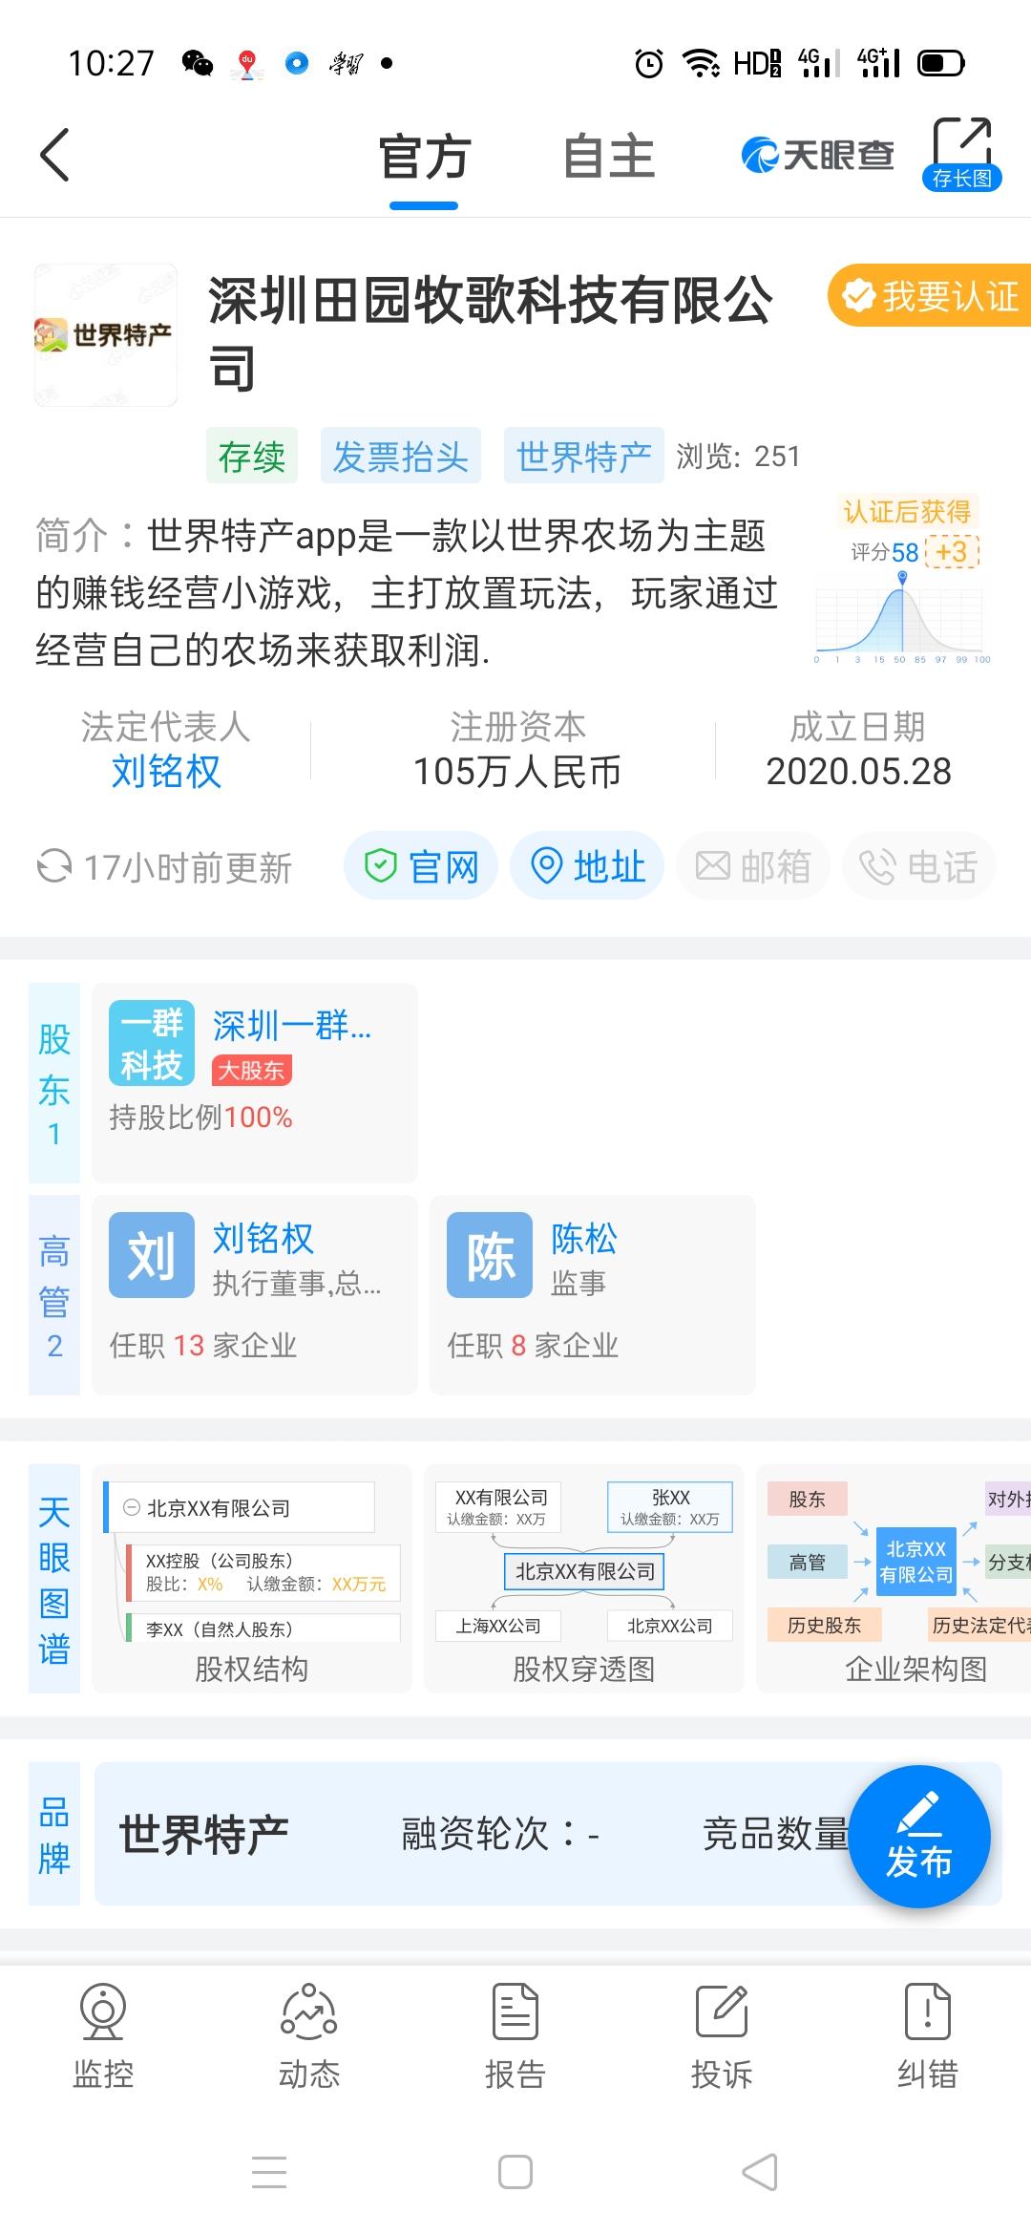This screenshot has width=1031, height=2235.
Task: Open the 世界特产 company logo thumbnail
Action: click(106, 335)
